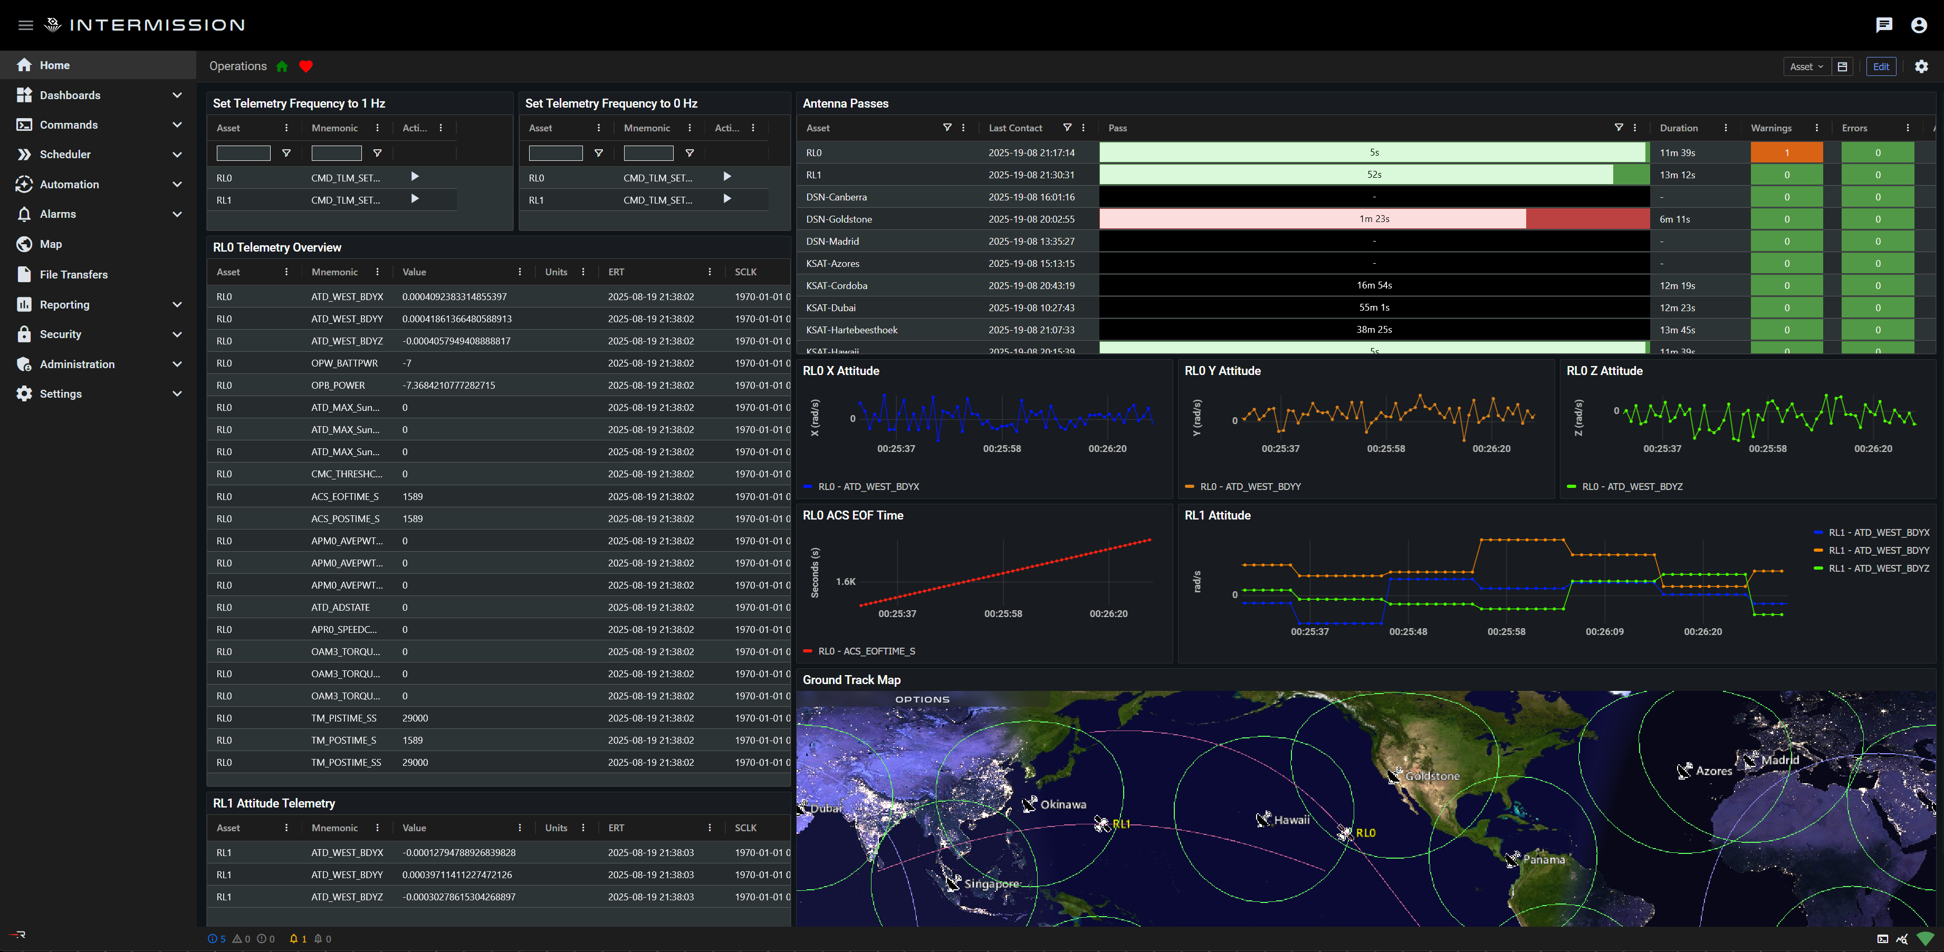Open the user account profile icon
Image resolution: width=1944 pixels, height=952 pixels.
pyautogui.click(x=1919, y=25)
